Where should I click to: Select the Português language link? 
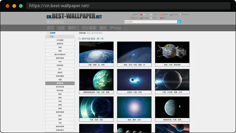click(146, 18)
